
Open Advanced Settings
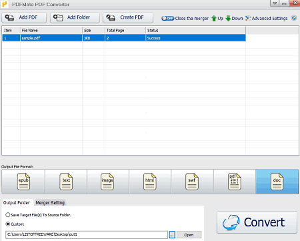pos(267,18)
